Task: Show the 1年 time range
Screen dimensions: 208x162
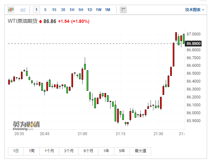Action: click(x=106, y=151)
